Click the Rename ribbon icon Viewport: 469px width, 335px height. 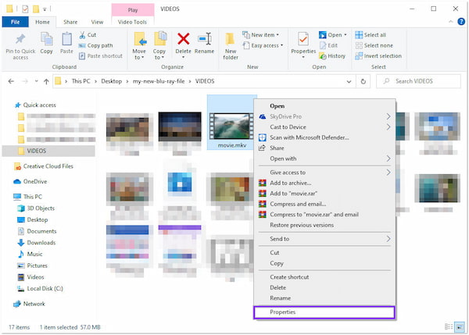click(205, 40)
